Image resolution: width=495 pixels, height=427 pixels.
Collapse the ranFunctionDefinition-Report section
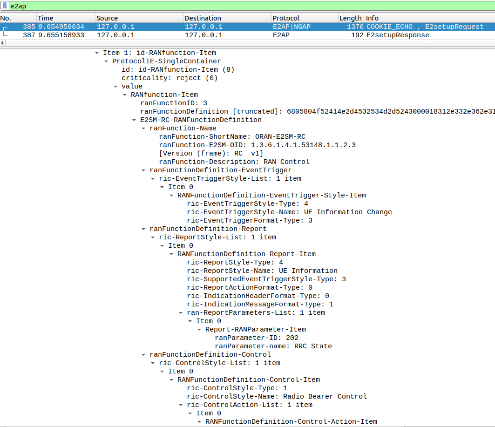click(x=143, y=229)
